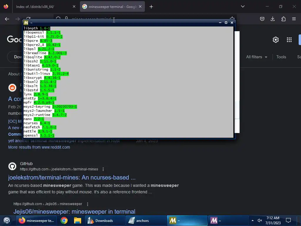
Task: Open joelekstrom/terminal-mines result link
Action: [x=72, y=177]
